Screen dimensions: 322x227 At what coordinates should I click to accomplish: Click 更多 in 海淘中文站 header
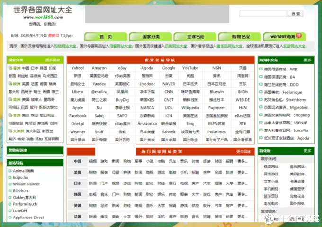(x=307, y=60)
